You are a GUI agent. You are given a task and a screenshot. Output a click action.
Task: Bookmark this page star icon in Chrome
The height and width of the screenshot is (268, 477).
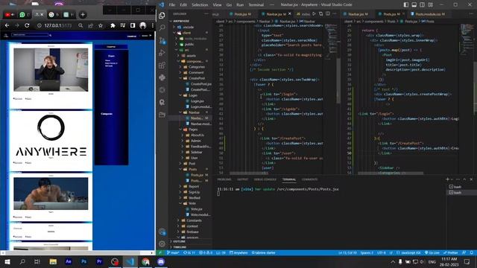point(101,25)
